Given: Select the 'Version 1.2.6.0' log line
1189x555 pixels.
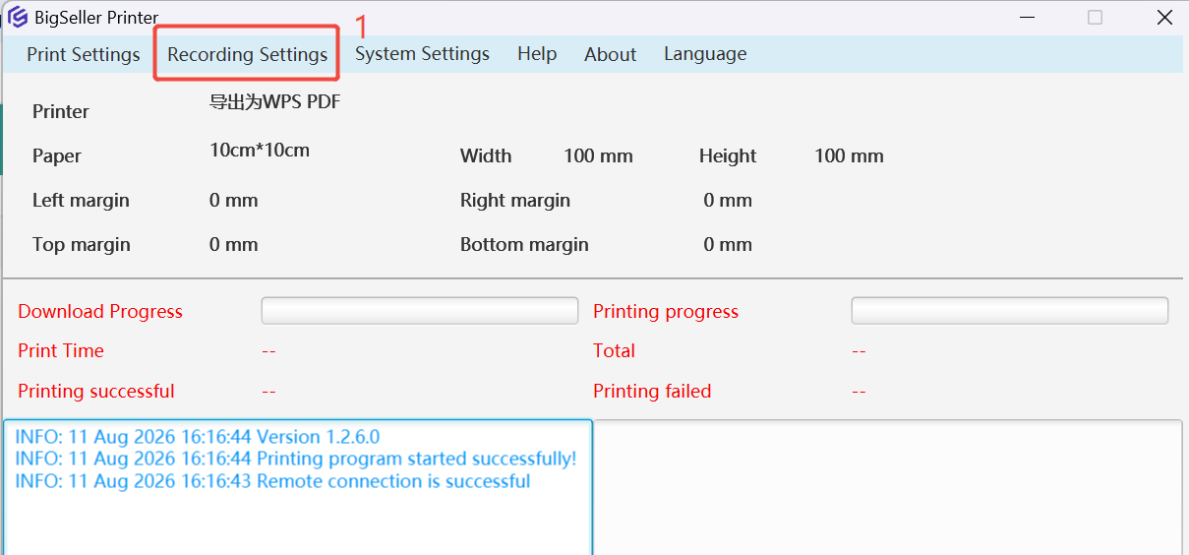Looking at the screenshot, I should (198, 437).
